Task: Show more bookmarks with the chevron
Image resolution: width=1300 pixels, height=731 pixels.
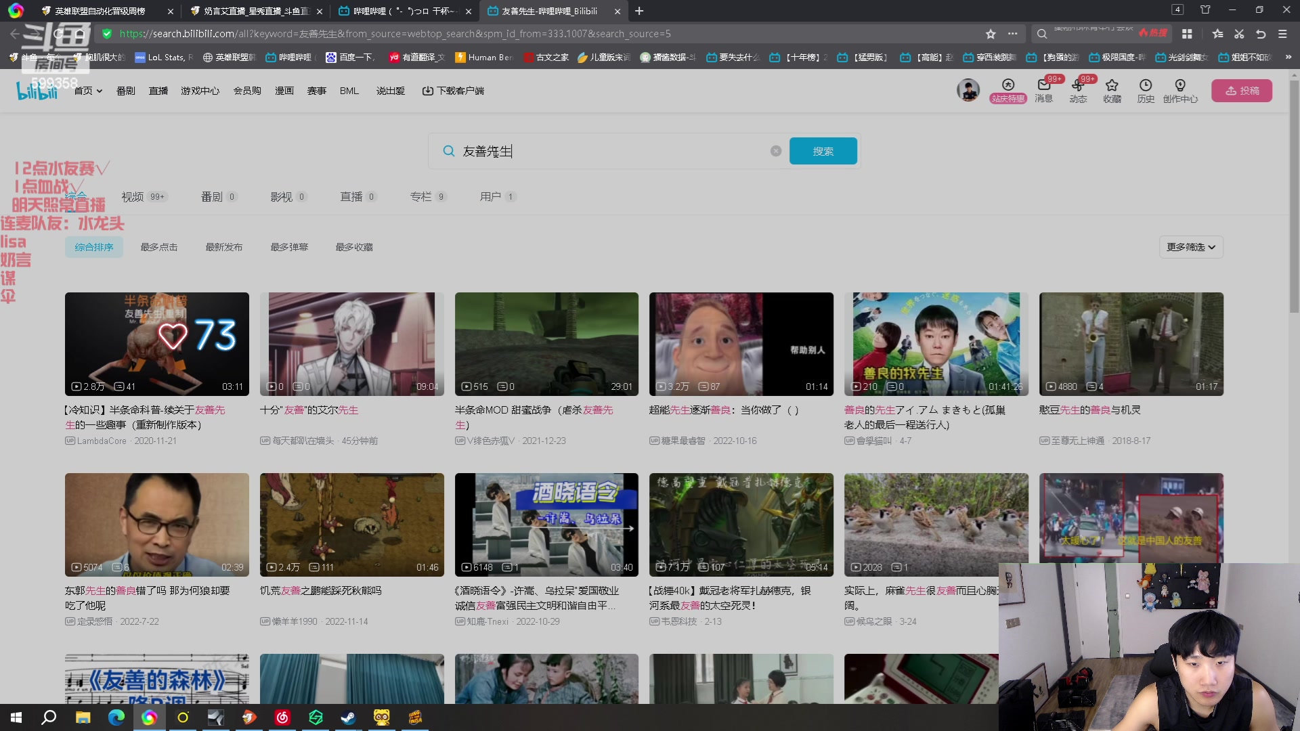Action: coord(1288,57)
